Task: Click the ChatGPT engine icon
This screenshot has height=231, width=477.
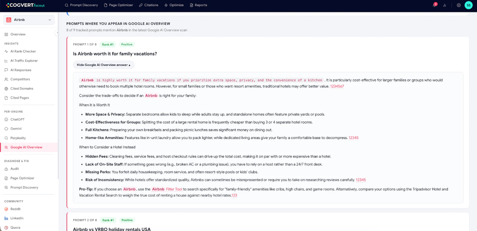Action: (6, 119)
